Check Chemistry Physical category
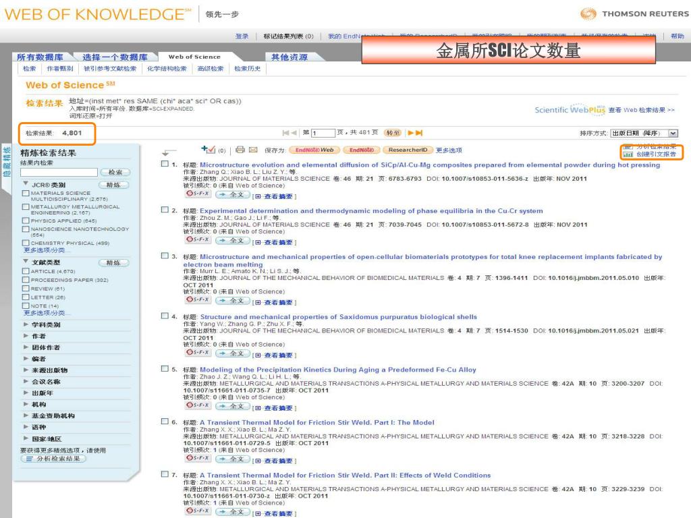 tap(26, 243)
